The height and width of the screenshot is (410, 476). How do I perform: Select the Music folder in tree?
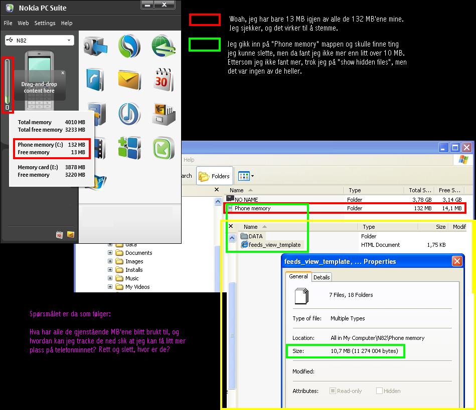127,278
